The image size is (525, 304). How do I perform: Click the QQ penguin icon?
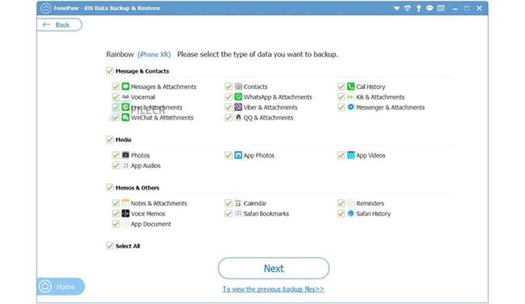[x=238, y=117]
